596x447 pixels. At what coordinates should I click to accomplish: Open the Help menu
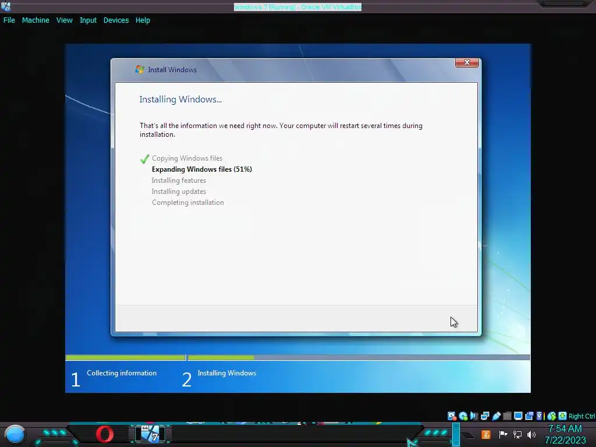coord(143,20)
